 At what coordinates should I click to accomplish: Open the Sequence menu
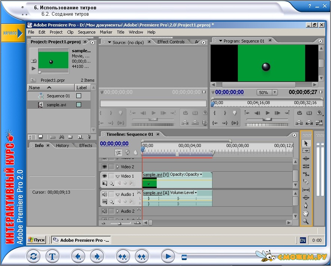click(x=86, y=32)
